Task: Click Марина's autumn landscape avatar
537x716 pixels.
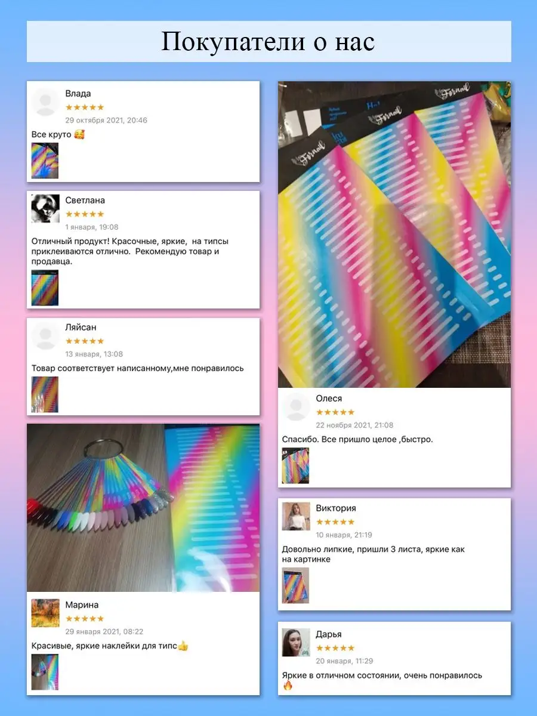Action: pos(45,613)
